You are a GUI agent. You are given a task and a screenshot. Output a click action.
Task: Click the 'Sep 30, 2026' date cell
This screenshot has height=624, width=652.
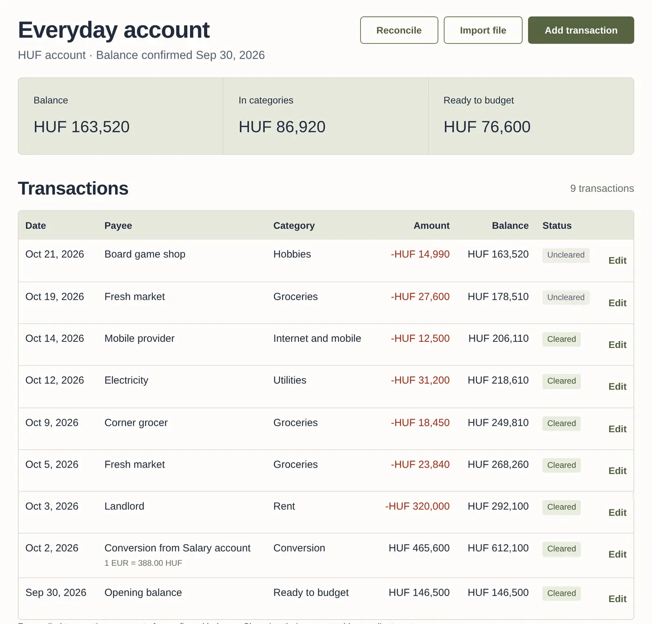point(56,593)
